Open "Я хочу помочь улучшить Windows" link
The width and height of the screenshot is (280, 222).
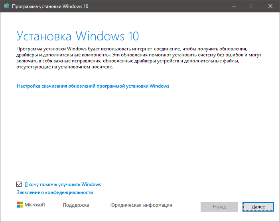63,184
